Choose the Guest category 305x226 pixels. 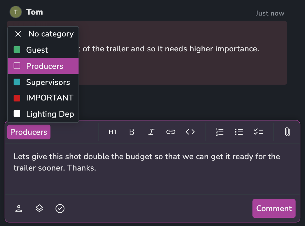tap(43, 50)
